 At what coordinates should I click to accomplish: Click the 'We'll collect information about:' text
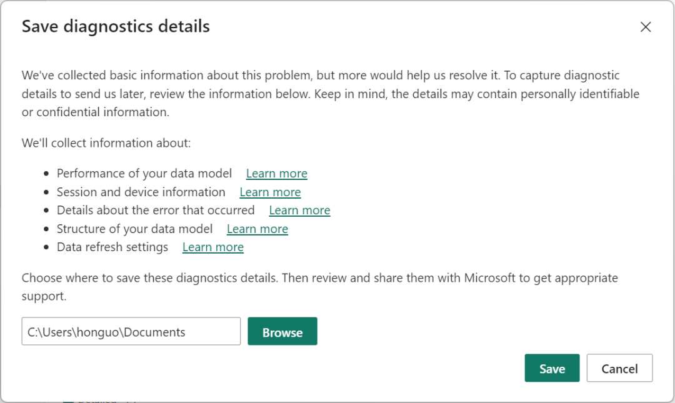tap(106, 142)
